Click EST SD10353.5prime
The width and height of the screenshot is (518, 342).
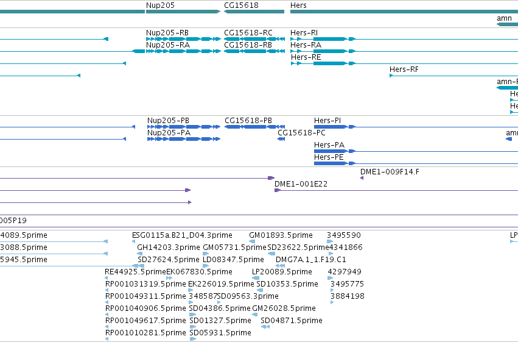287,284
